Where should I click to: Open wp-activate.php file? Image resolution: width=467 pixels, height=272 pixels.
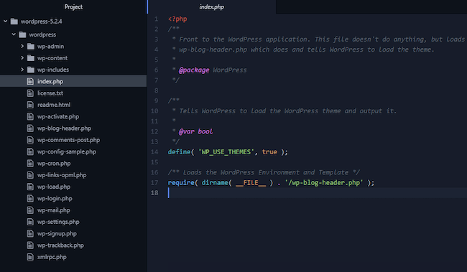coord(58,116)
